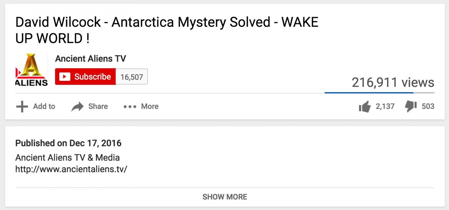449x210 pixels.
Task: Open the ancientaliens.tv link
Action: tap(71, 169)
